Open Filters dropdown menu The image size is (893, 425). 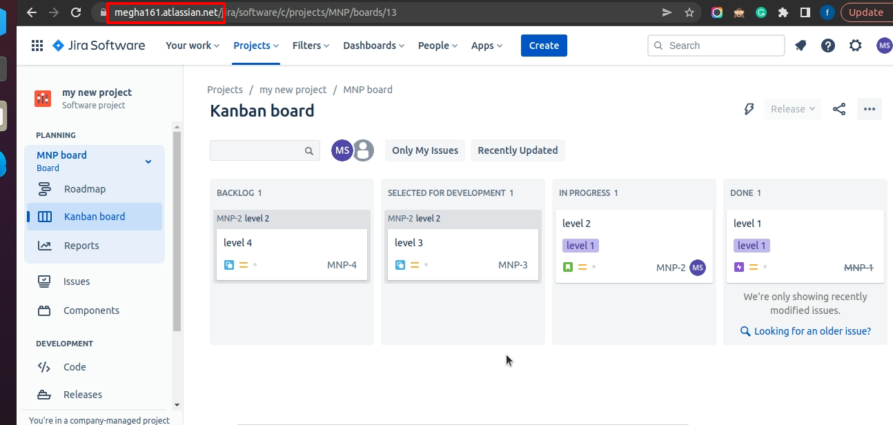point(311,46)
